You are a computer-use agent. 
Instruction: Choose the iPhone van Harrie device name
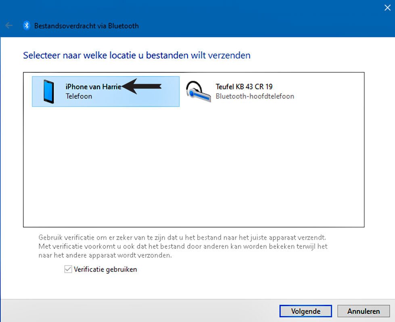coord(94,87)
